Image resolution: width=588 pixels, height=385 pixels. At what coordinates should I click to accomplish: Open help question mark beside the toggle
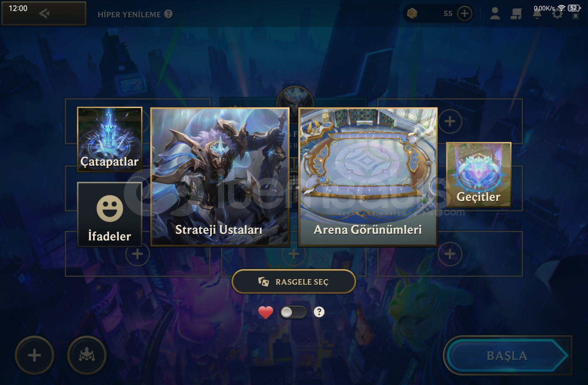point(319,312)
